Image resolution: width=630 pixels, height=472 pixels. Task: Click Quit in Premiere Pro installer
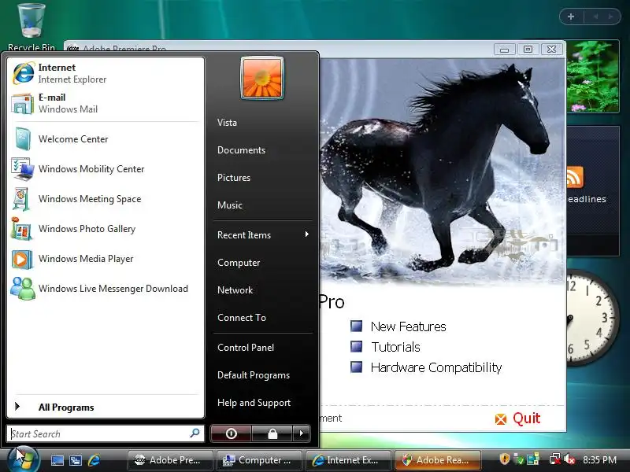(517, 419)
